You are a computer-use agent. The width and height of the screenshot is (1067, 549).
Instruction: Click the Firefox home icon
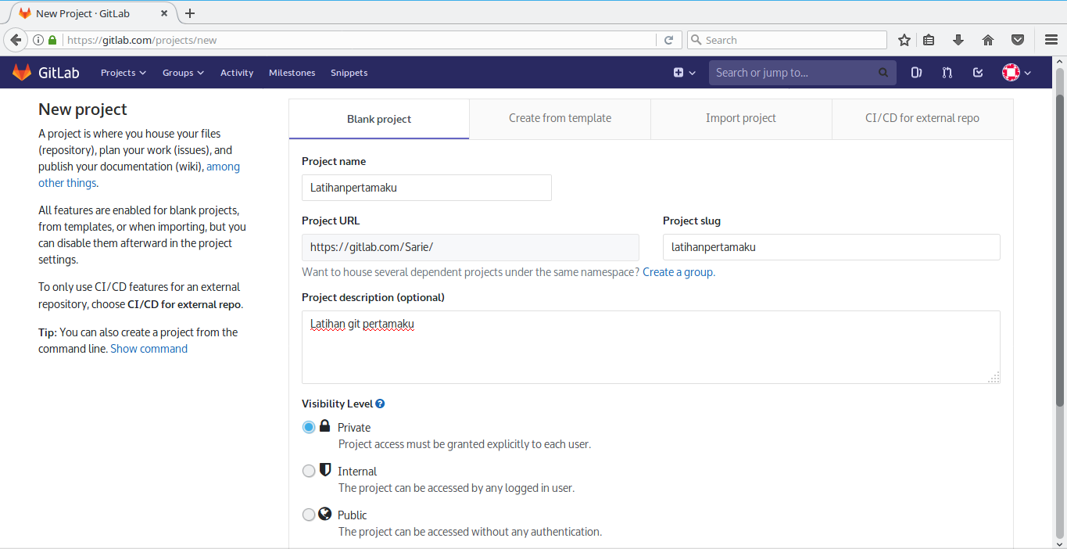(987, 39)
